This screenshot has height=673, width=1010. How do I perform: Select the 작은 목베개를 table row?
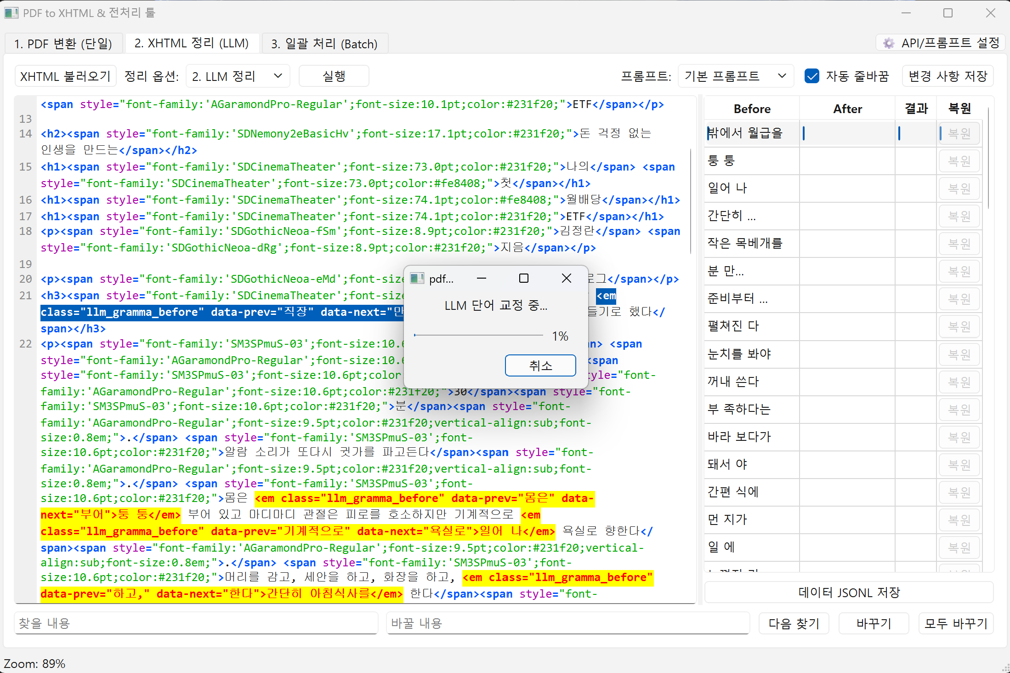coord(843,244)
